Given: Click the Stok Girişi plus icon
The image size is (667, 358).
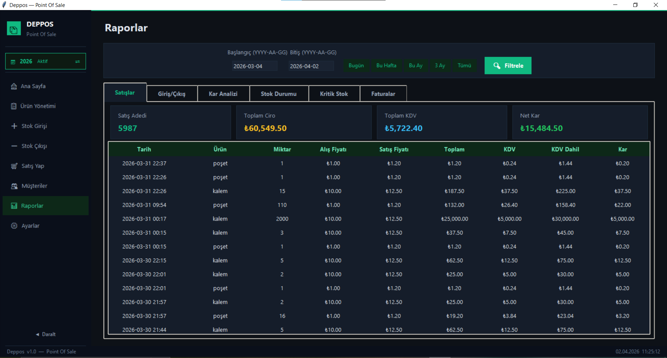Looking at the screenshot, I should pyautogui.click(x=14, y=126).
